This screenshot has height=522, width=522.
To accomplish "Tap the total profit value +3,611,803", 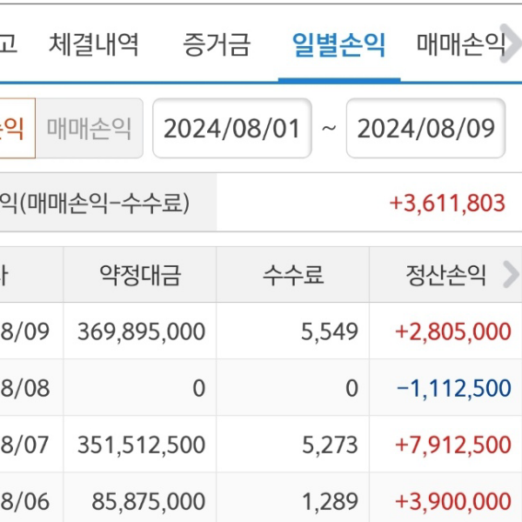I will click(x=447, y=203).
